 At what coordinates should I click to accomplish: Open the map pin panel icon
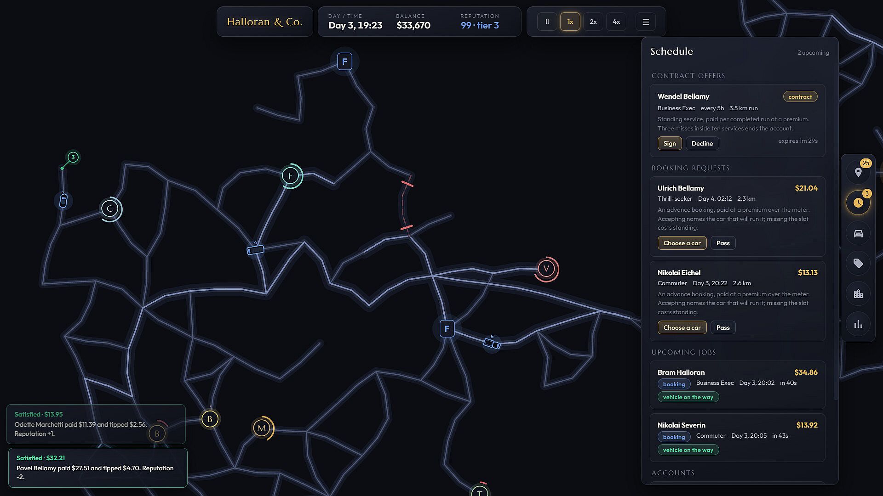click(x=858, y=173)
